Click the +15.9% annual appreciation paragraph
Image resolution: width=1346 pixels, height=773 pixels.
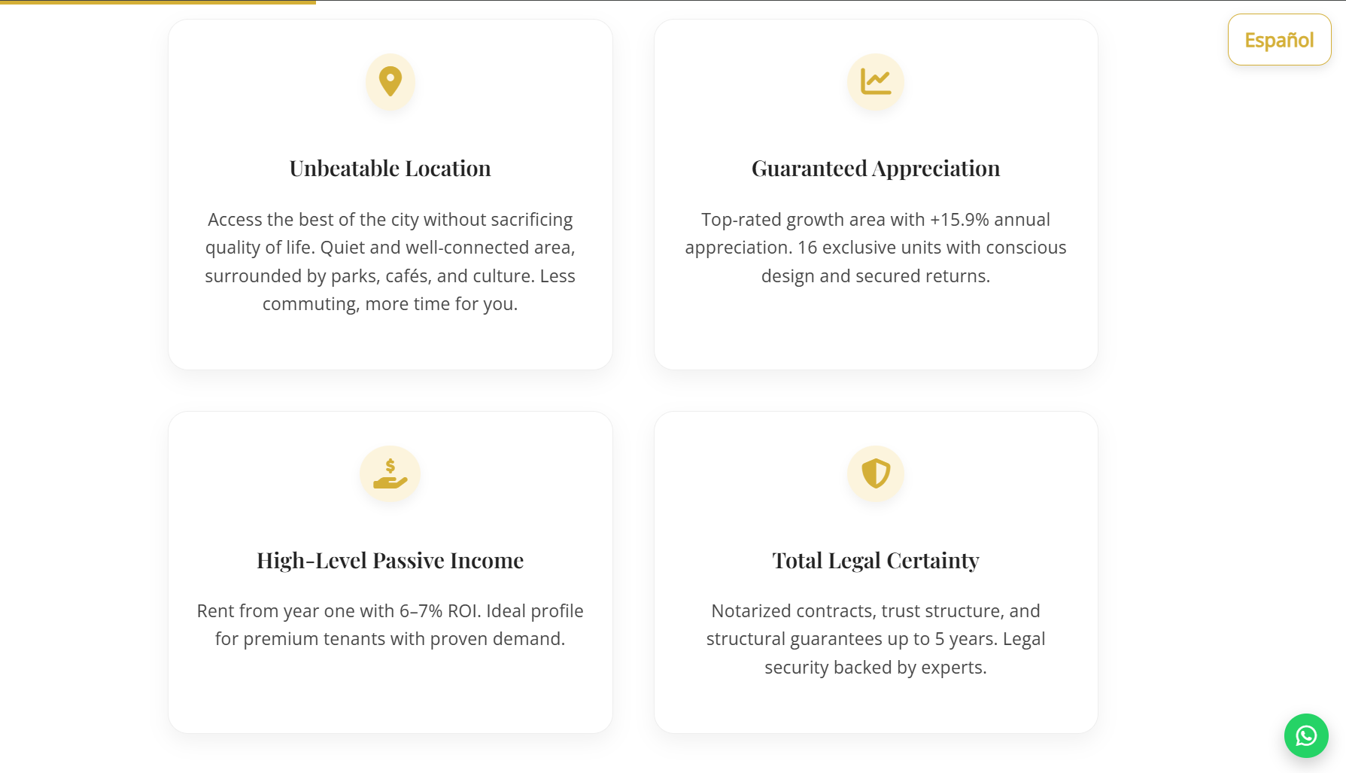(x=875, y=248)
